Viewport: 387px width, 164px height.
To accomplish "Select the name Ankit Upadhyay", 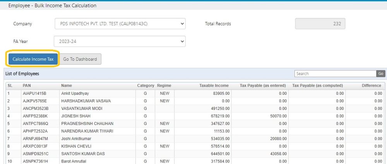I will tap(75, 94).
